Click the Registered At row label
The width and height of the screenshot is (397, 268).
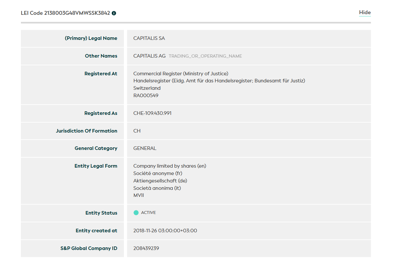point(101,74)
